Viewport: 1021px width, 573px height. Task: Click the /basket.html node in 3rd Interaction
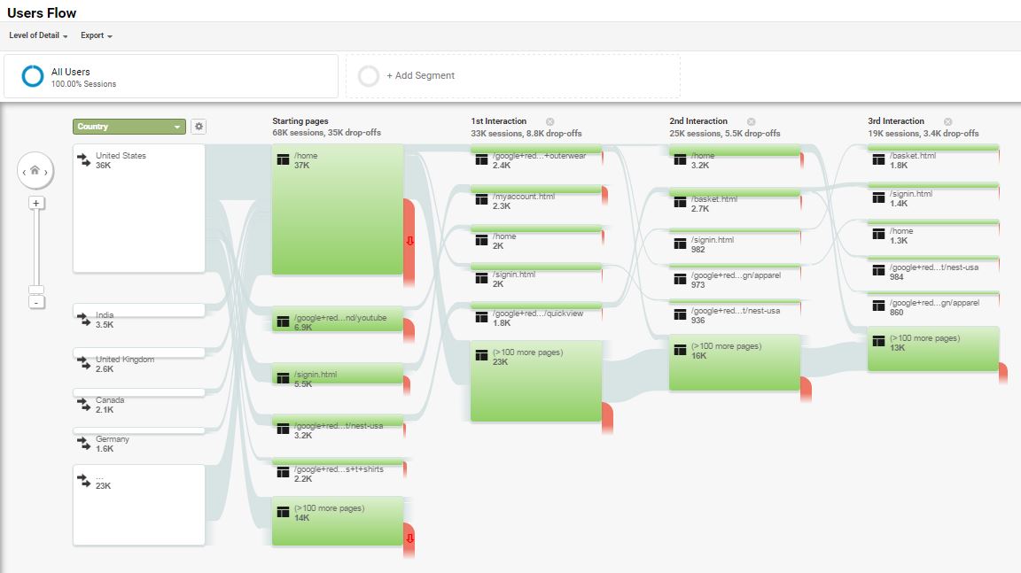pyautogui.click(x=933, y=157)
